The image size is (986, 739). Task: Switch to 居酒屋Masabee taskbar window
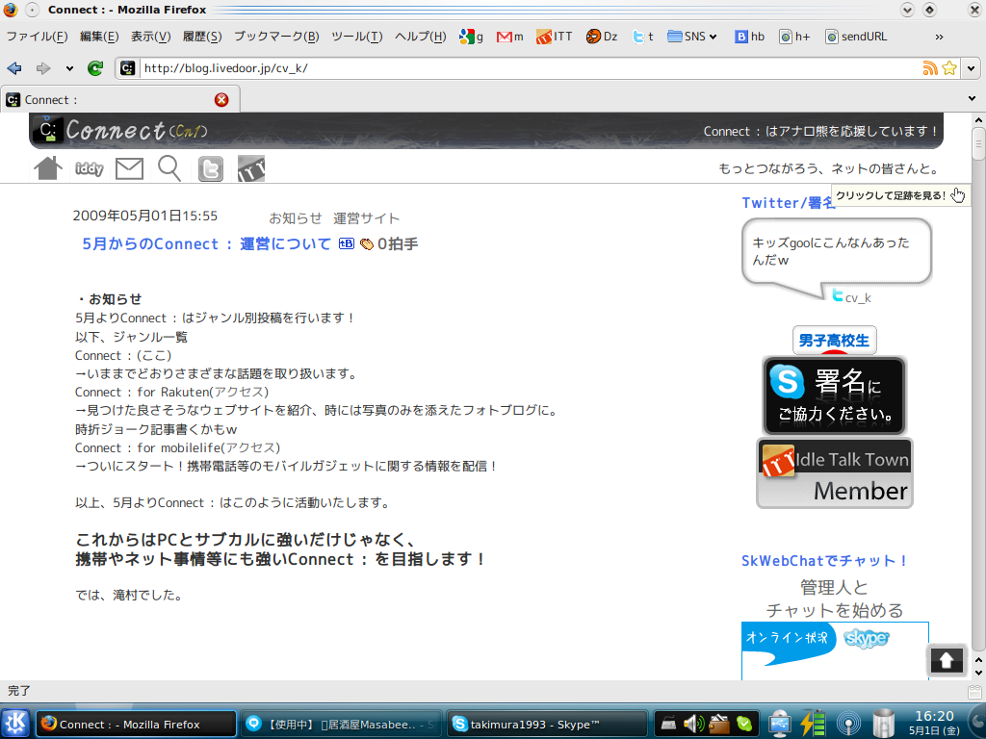click(341, 724)
